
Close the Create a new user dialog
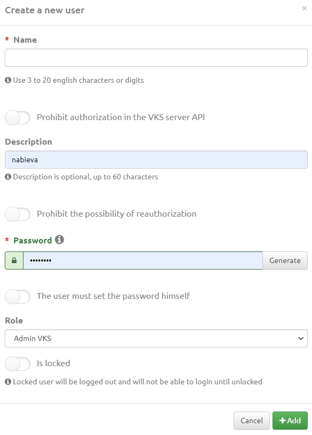tap(304, 9)
